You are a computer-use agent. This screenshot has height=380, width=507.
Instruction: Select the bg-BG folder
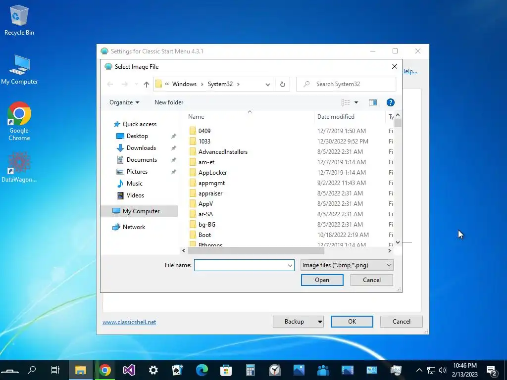pyautogui.click(x=206, y=225)
